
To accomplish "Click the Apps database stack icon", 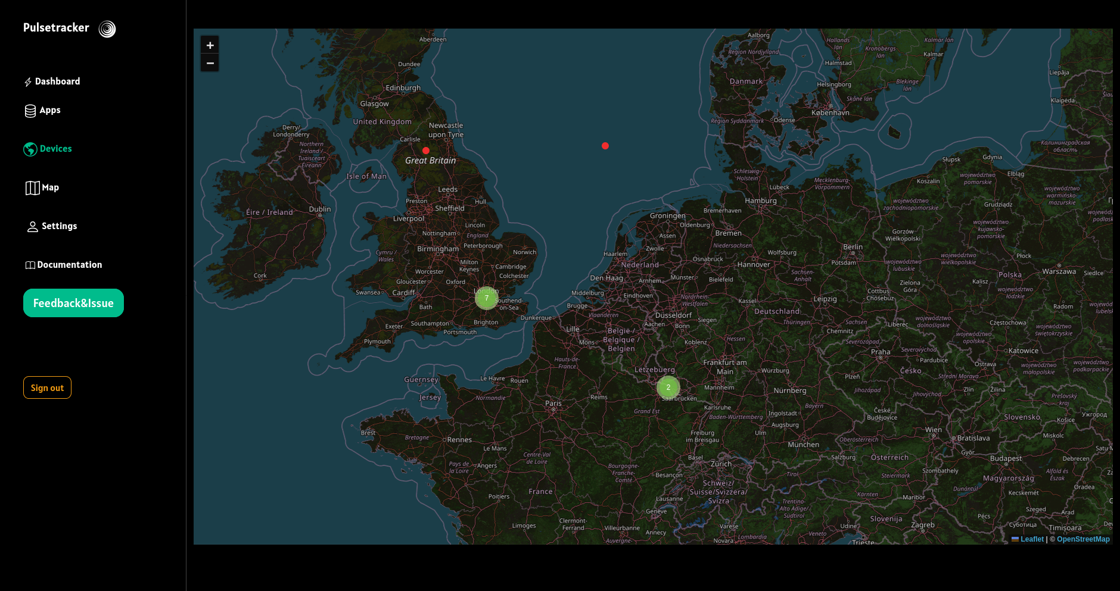I will pos(30,111).
